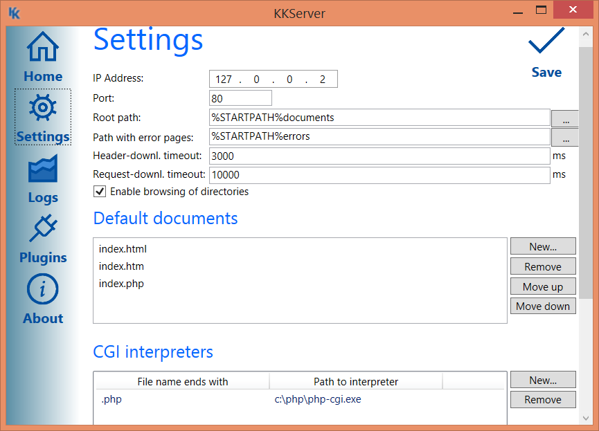The width and height of the screenshot is (599, 431).
Task: Click the vertical scrollbar thumb
Action: coord(586,173)
